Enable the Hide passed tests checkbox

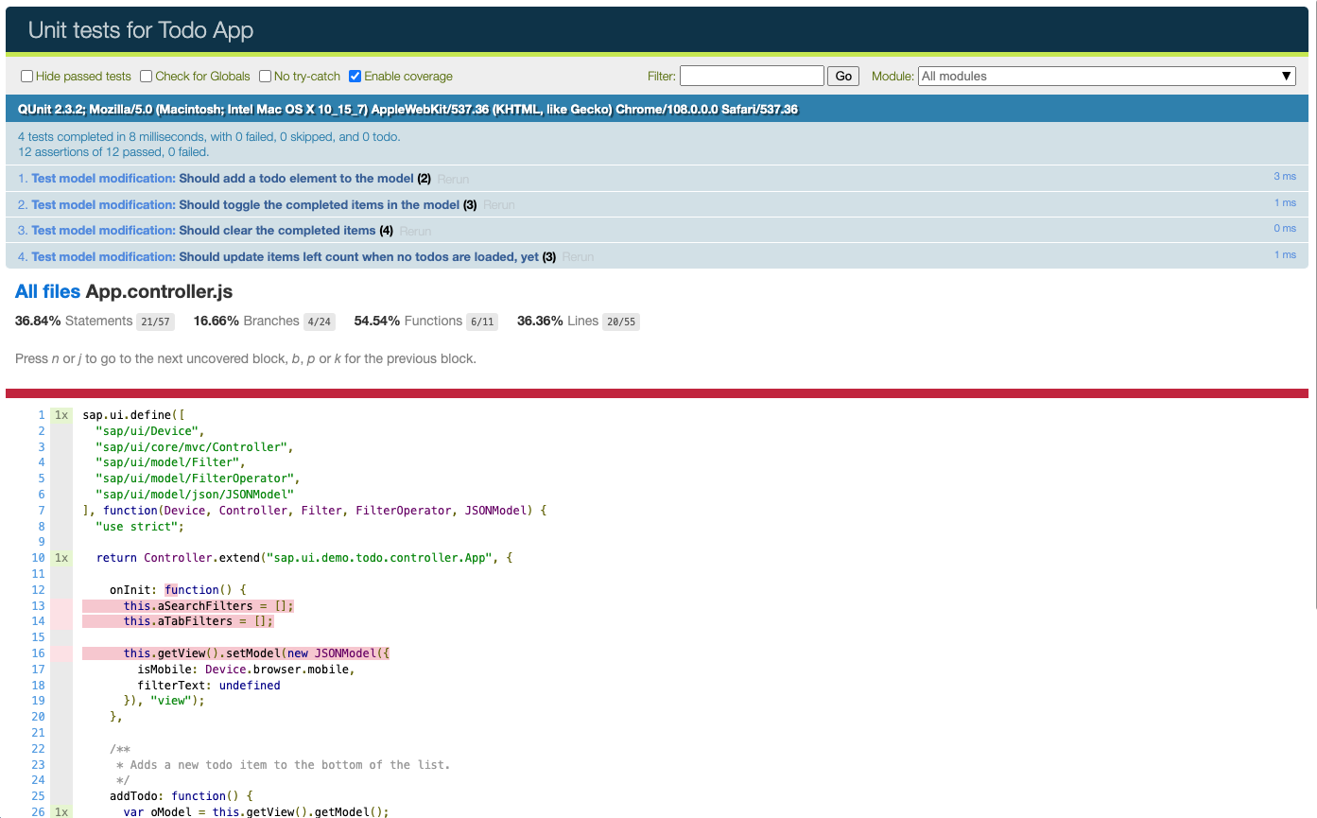click(x=26, y=77)
